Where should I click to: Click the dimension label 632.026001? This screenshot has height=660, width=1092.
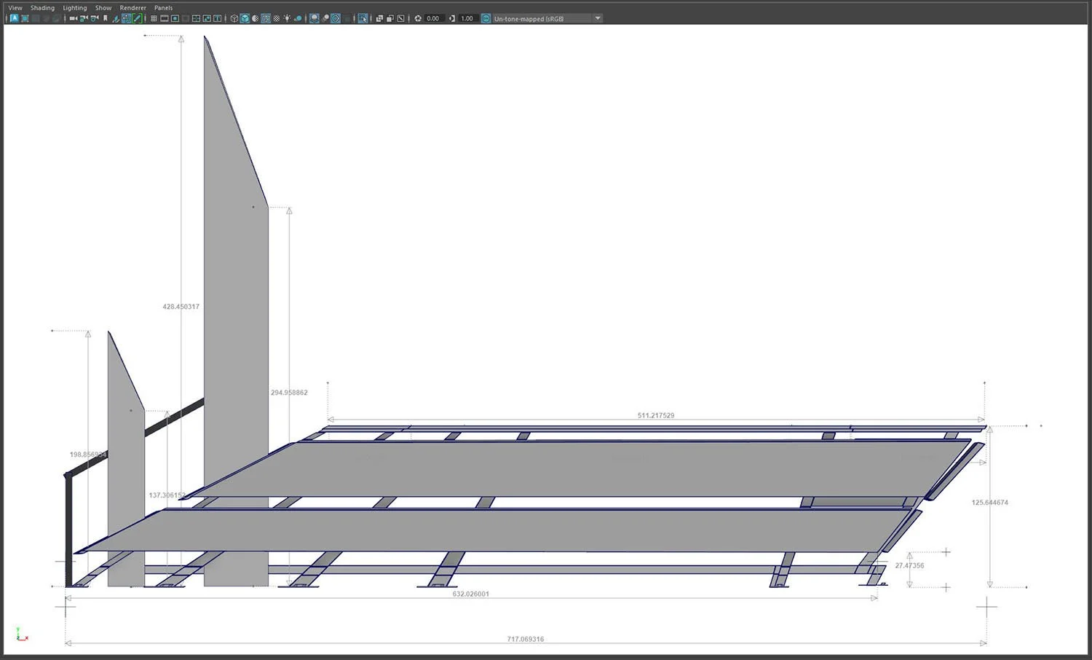(x=471, y=594)
